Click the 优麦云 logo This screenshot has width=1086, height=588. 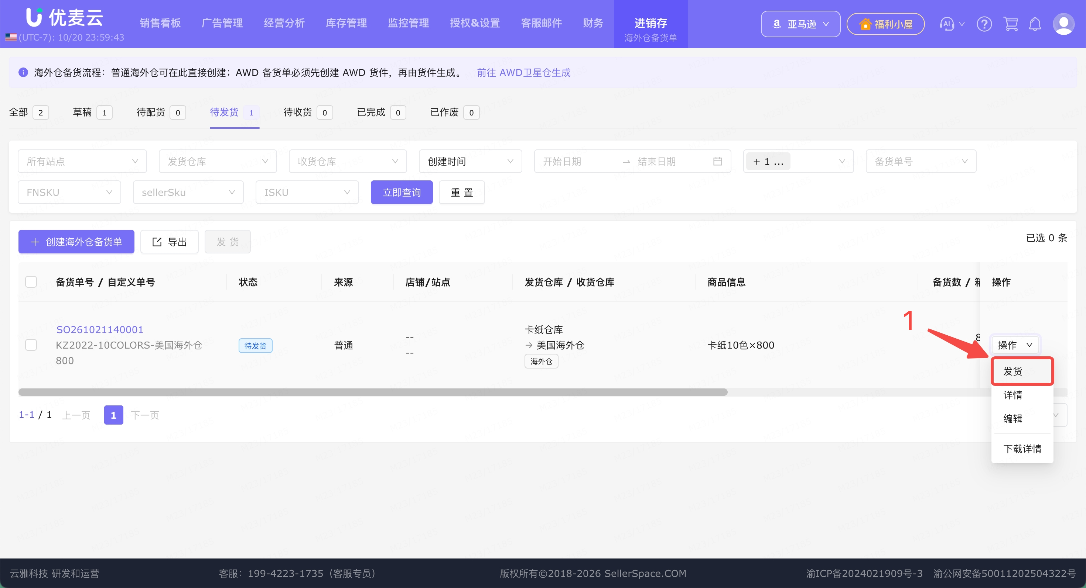[65, 17]
